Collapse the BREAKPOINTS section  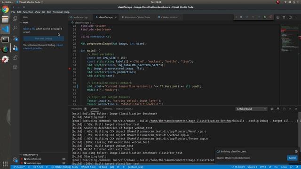(x=21, y=154)
